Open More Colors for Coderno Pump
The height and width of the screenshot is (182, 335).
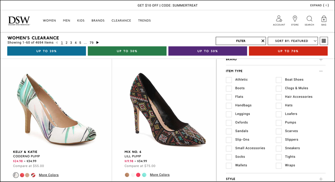coord(49,175)
